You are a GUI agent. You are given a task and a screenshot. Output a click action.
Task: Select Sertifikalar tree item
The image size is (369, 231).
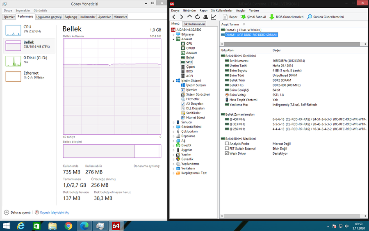point(194,113)
